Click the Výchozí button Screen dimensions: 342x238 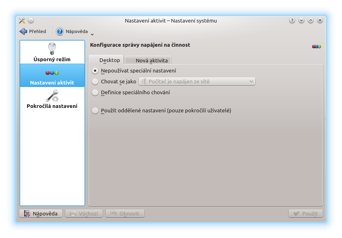click(x=84, y=213)
